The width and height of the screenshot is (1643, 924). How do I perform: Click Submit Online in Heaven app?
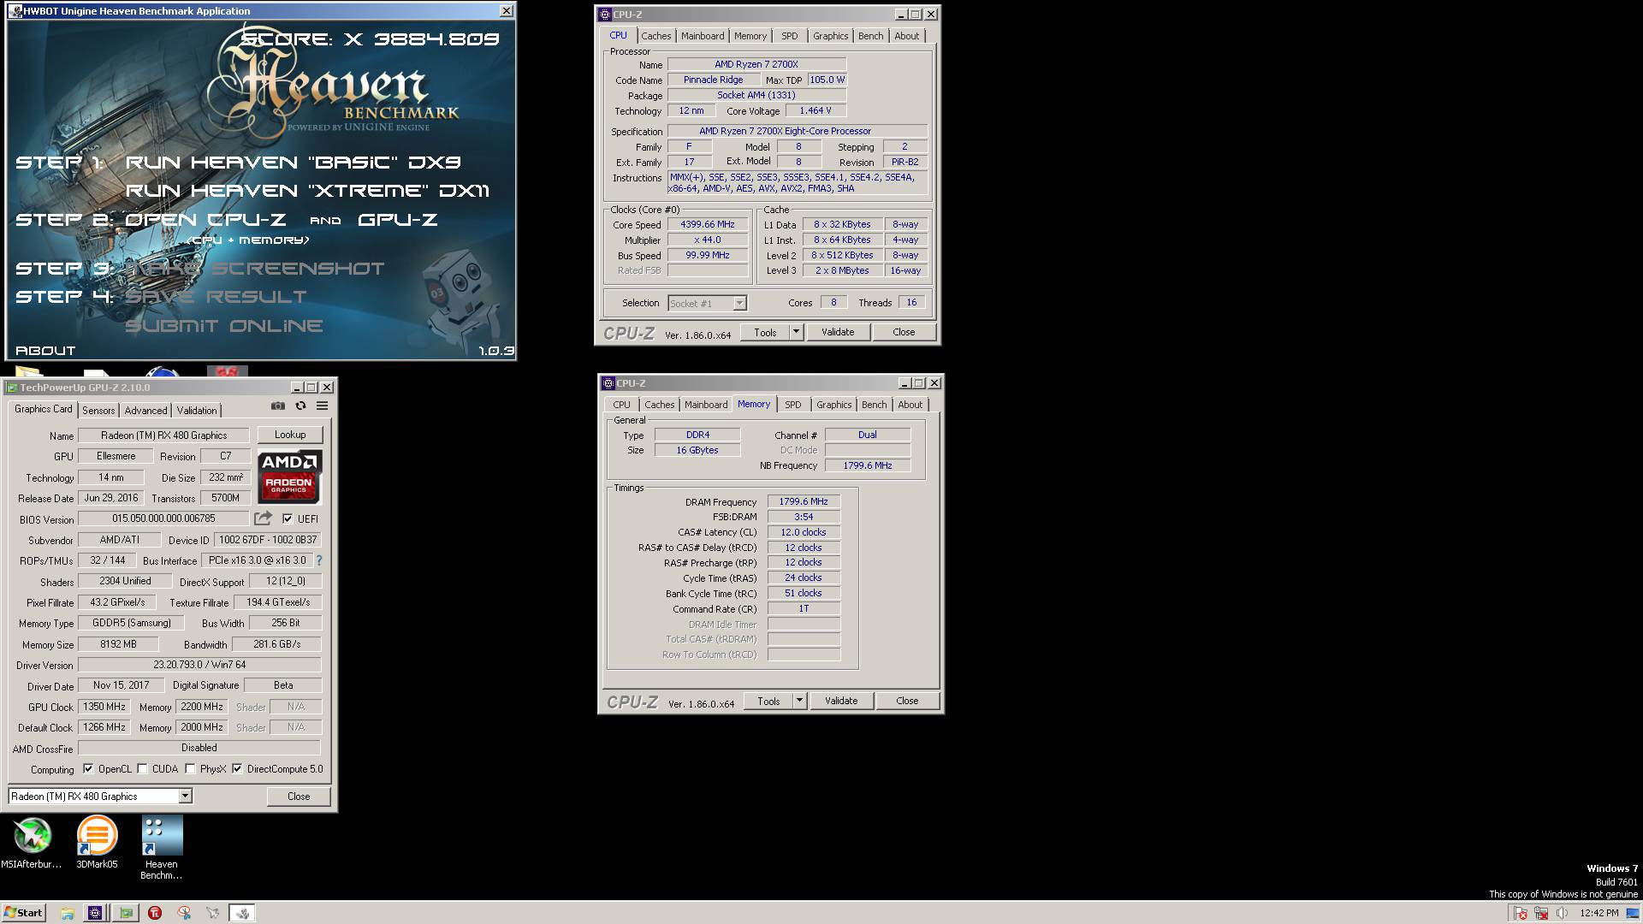coord(224,326)
